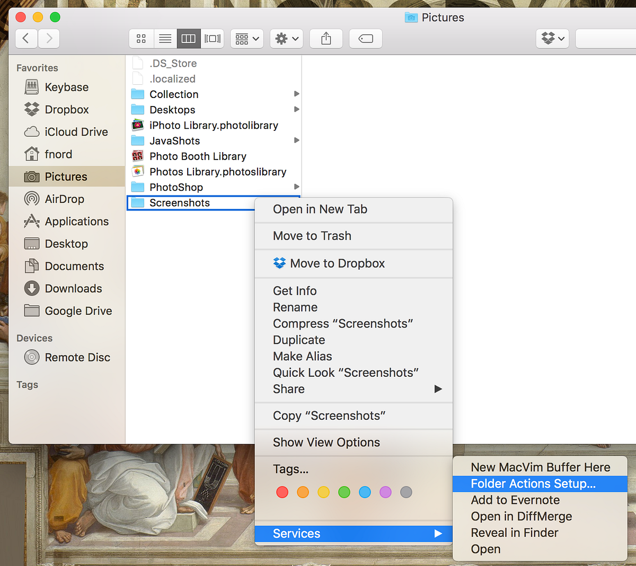Open the Keybase folder in sidebar
Image resolution: width=636 pixels, height=566 pixels.
(x=67, y=87)
